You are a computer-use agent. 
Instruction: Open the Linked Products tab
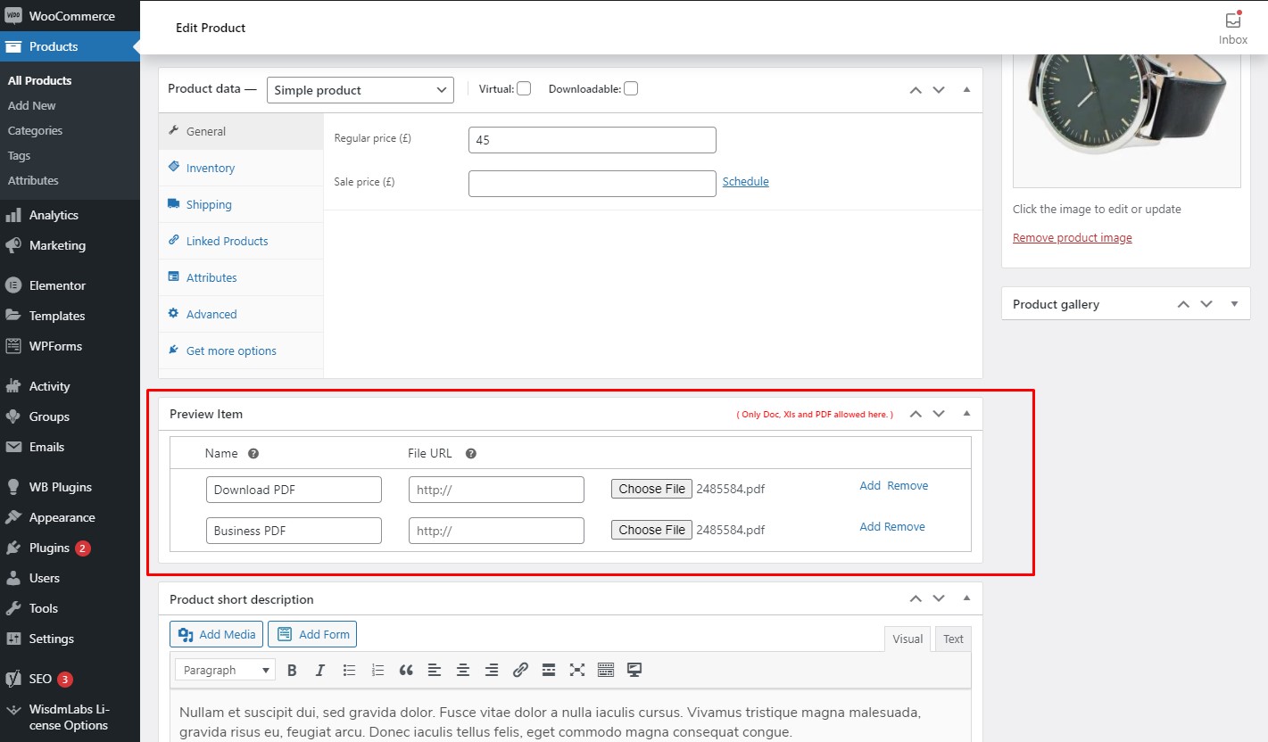(x=226, y=241)
